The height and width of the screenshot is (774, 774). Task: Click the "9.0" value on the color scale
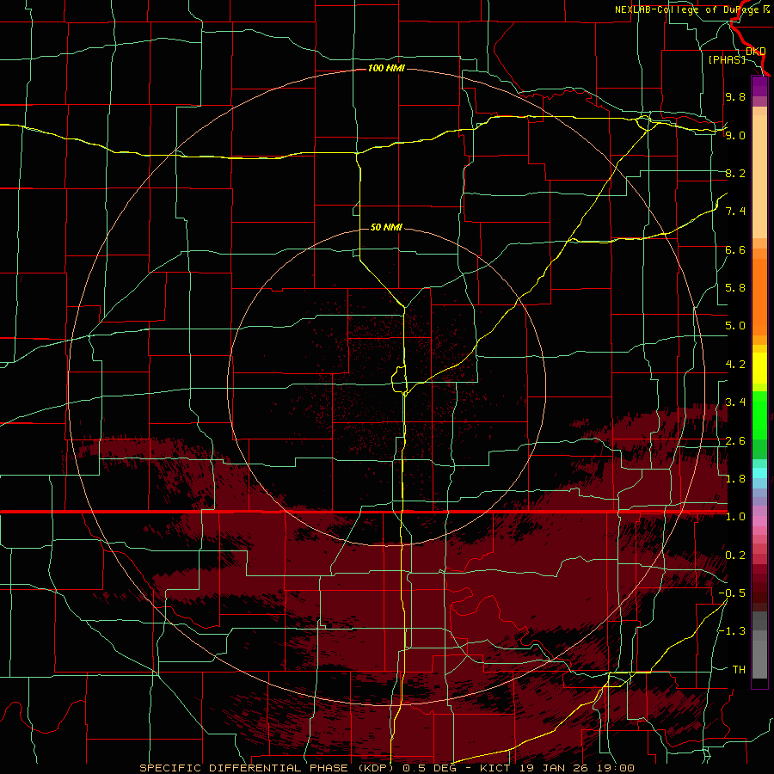pos(735,135)
